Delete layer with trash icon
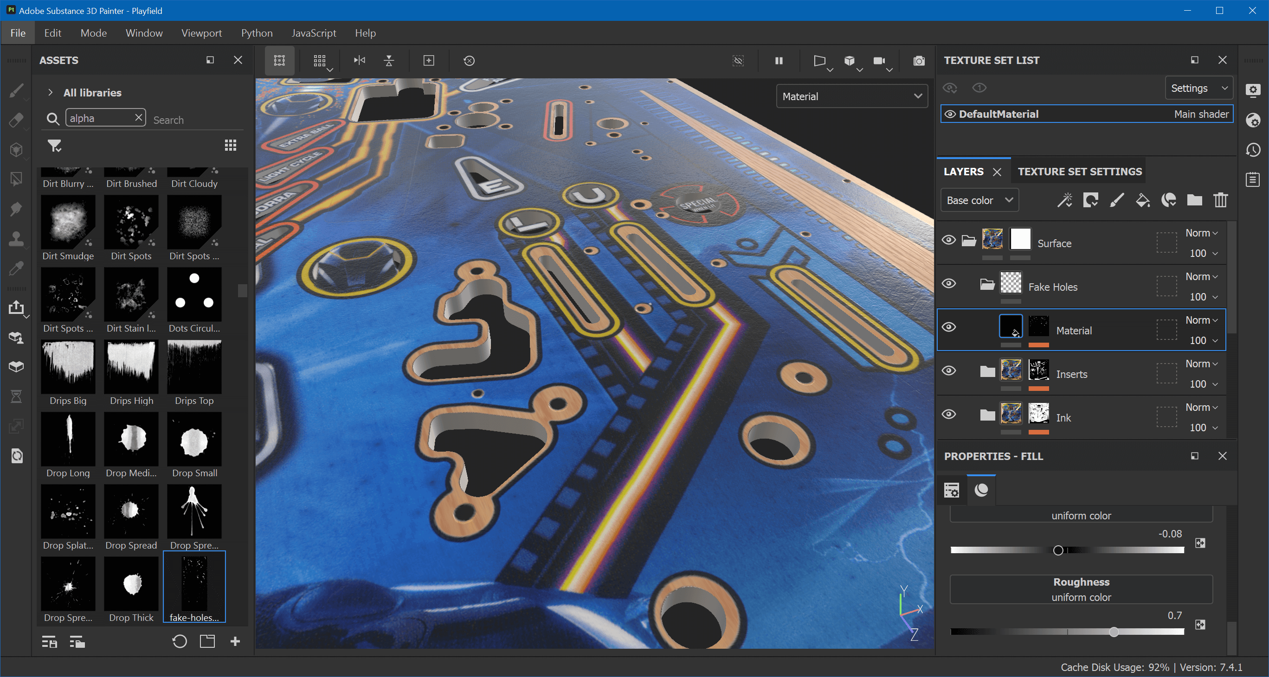1269x677 pixels. pos(1221,200)
